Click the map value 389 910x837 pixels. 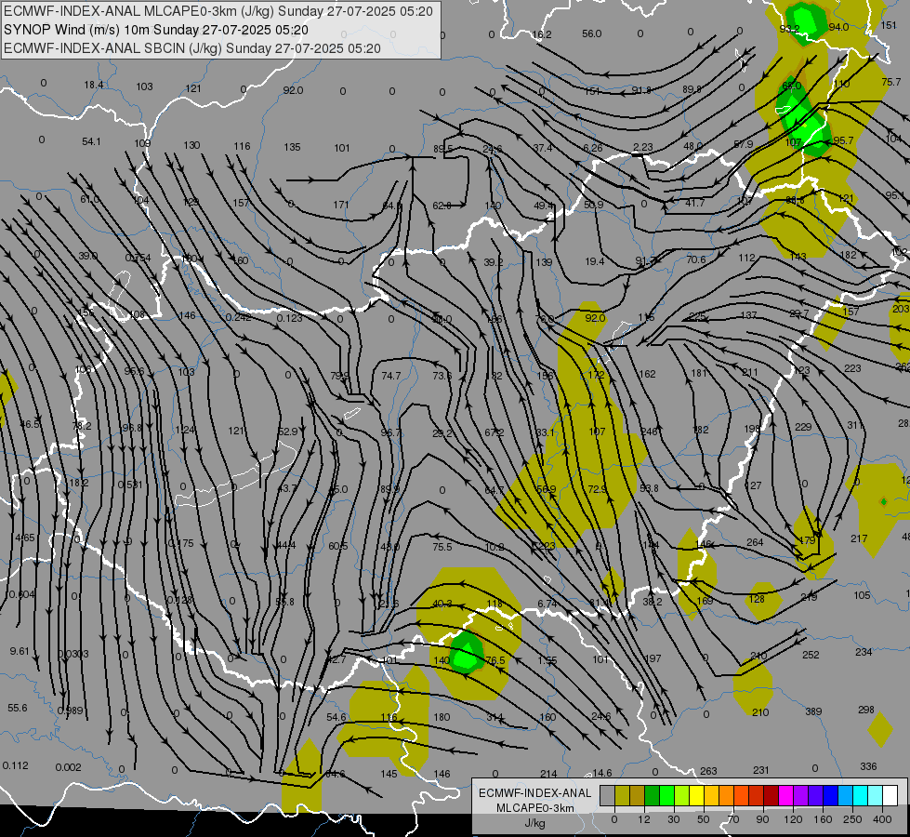point(813,711)
